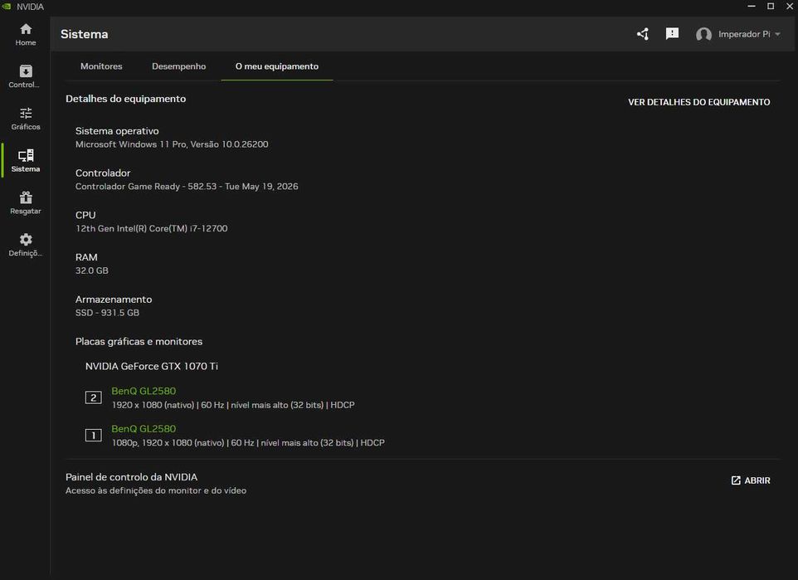Open the BenQ GL2580 link for monitor 2
This screenshot has width=798, height=580.
click(x=144, y=391)
